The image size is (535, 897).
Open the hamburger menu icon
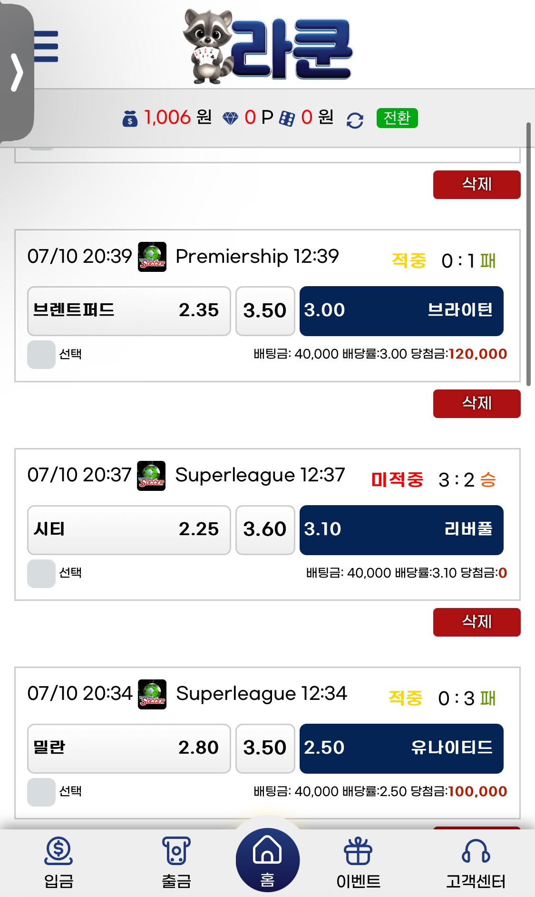tap(46, 47)
